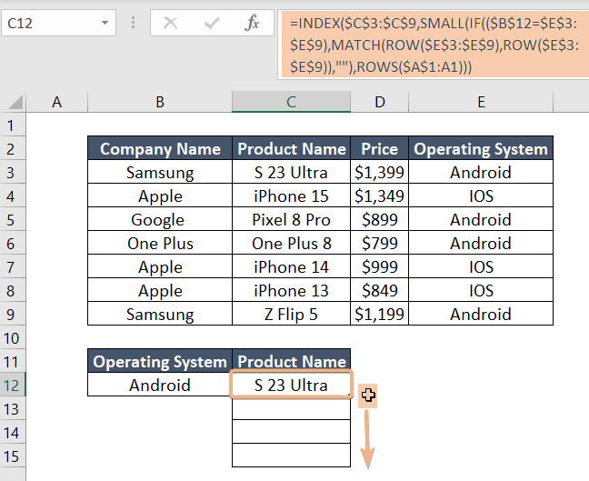Screen dimensions: 589x481
Task: Click the Product Name header in row 2
Action: click(x=291, y=149)
